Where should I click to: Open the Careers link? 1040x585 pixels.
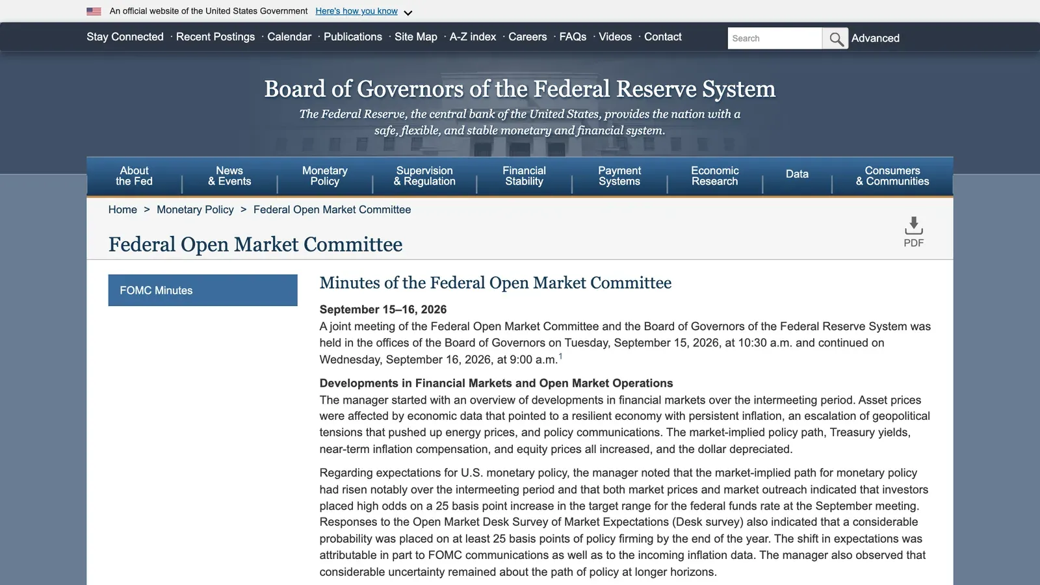point(528,37)
